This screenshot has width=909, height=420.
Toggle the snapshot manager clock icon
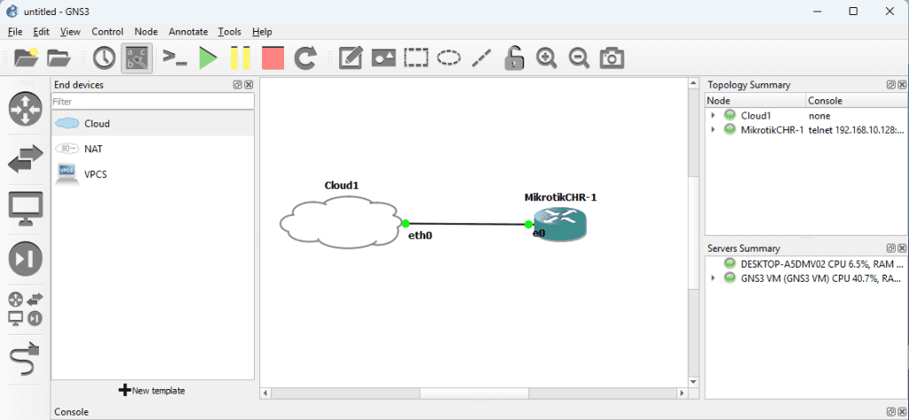point(104,58)
